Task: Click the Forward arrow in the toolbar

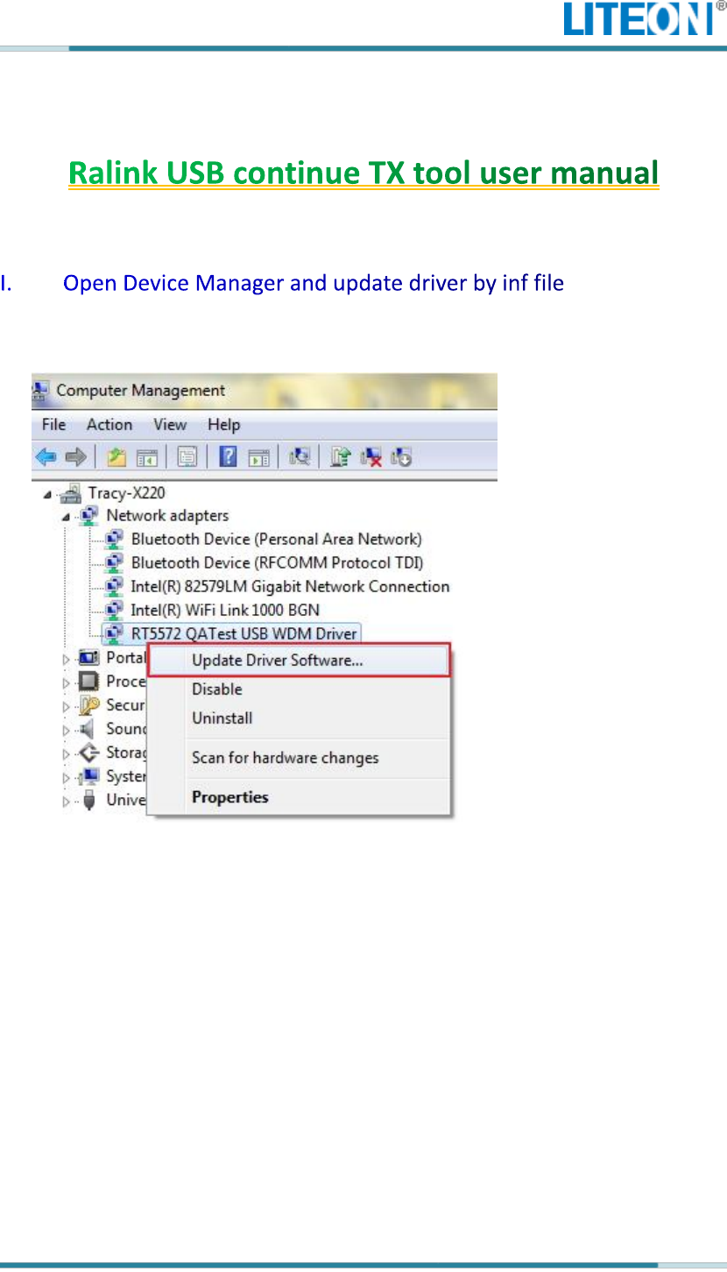Action: click(75, 456)
